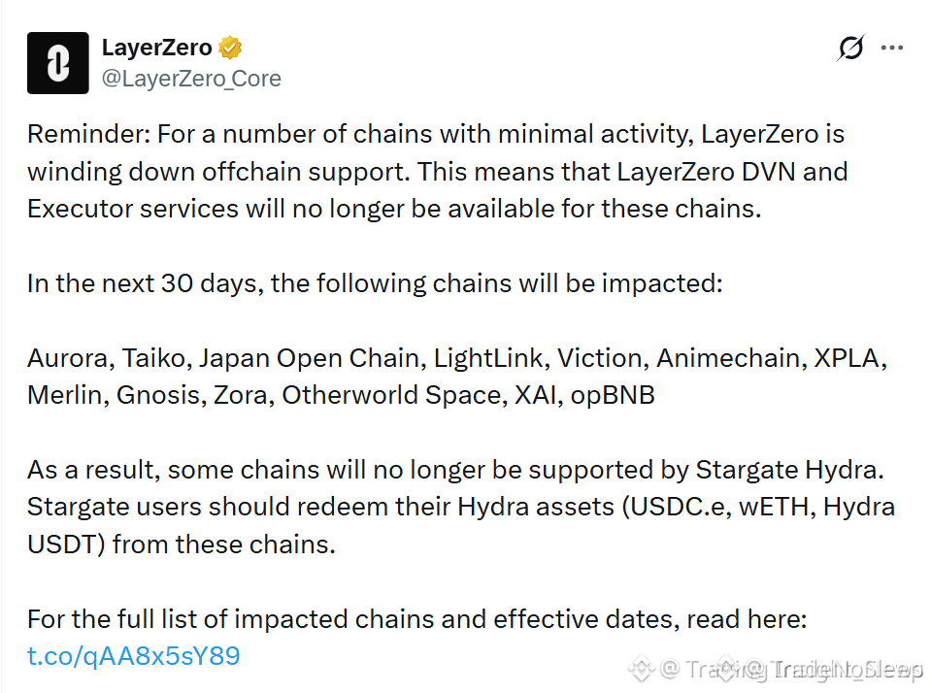Click the word 'Animechain'
Viewport: 931px width, 693px height.
tap(732, 358)
